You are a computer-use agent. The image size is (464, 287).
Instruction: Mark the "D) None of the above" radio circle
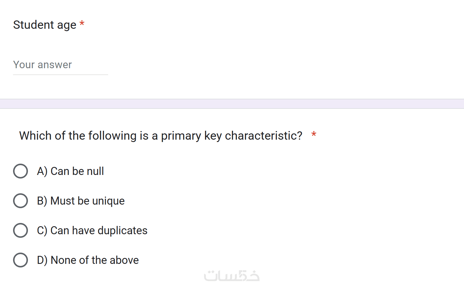pyautogui.click(x=20, y=260)
